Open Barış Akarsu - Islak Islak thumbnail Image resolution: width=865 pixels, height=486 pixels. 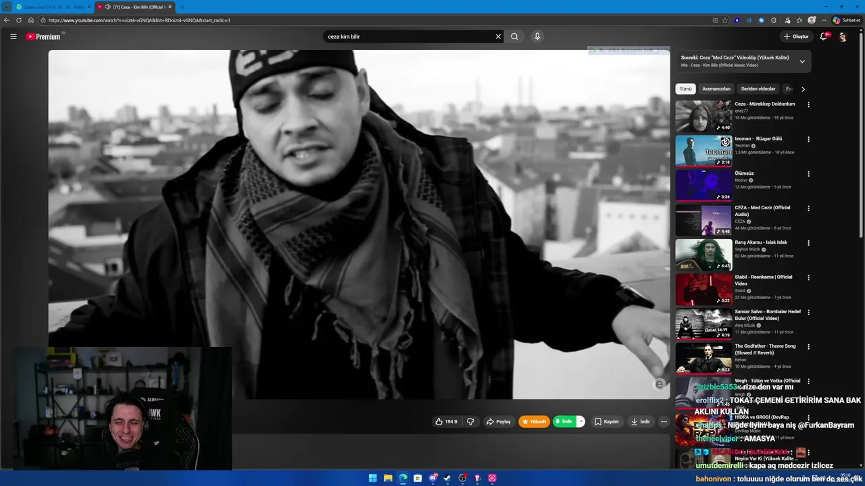pos(703,254)
